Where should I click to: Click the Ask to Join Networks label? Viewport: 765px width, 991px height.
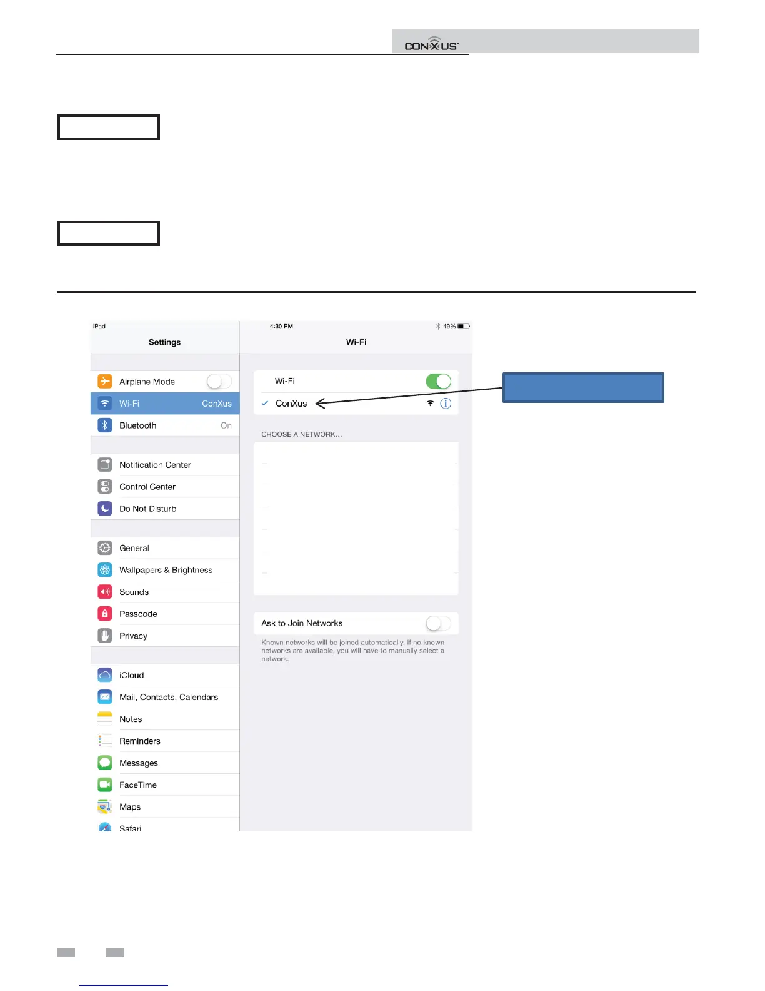302,623
